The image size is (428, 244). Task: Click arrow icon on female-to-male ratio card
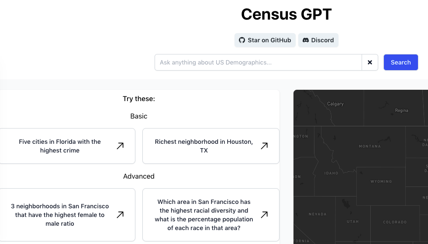click(120, 215)
